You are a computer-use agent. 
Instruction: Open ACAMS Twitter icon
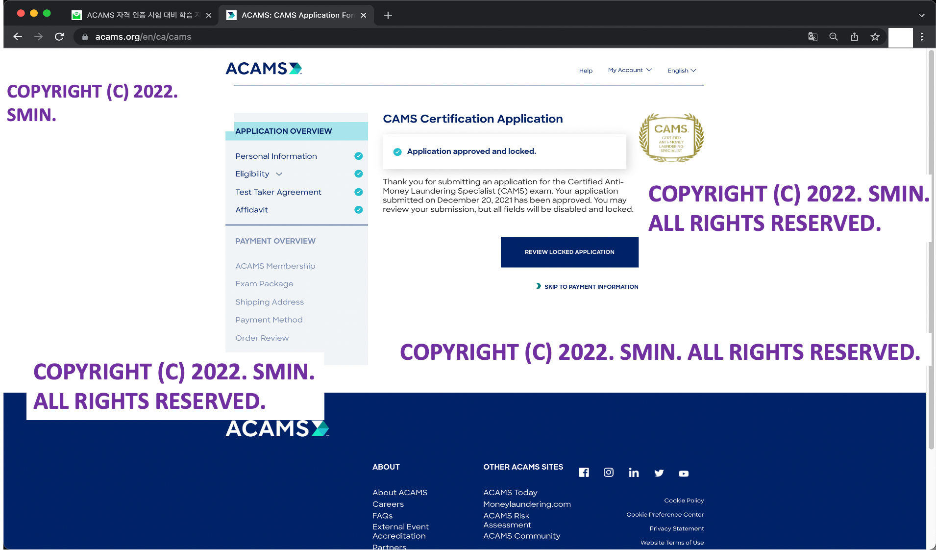[x=659, y=473]
